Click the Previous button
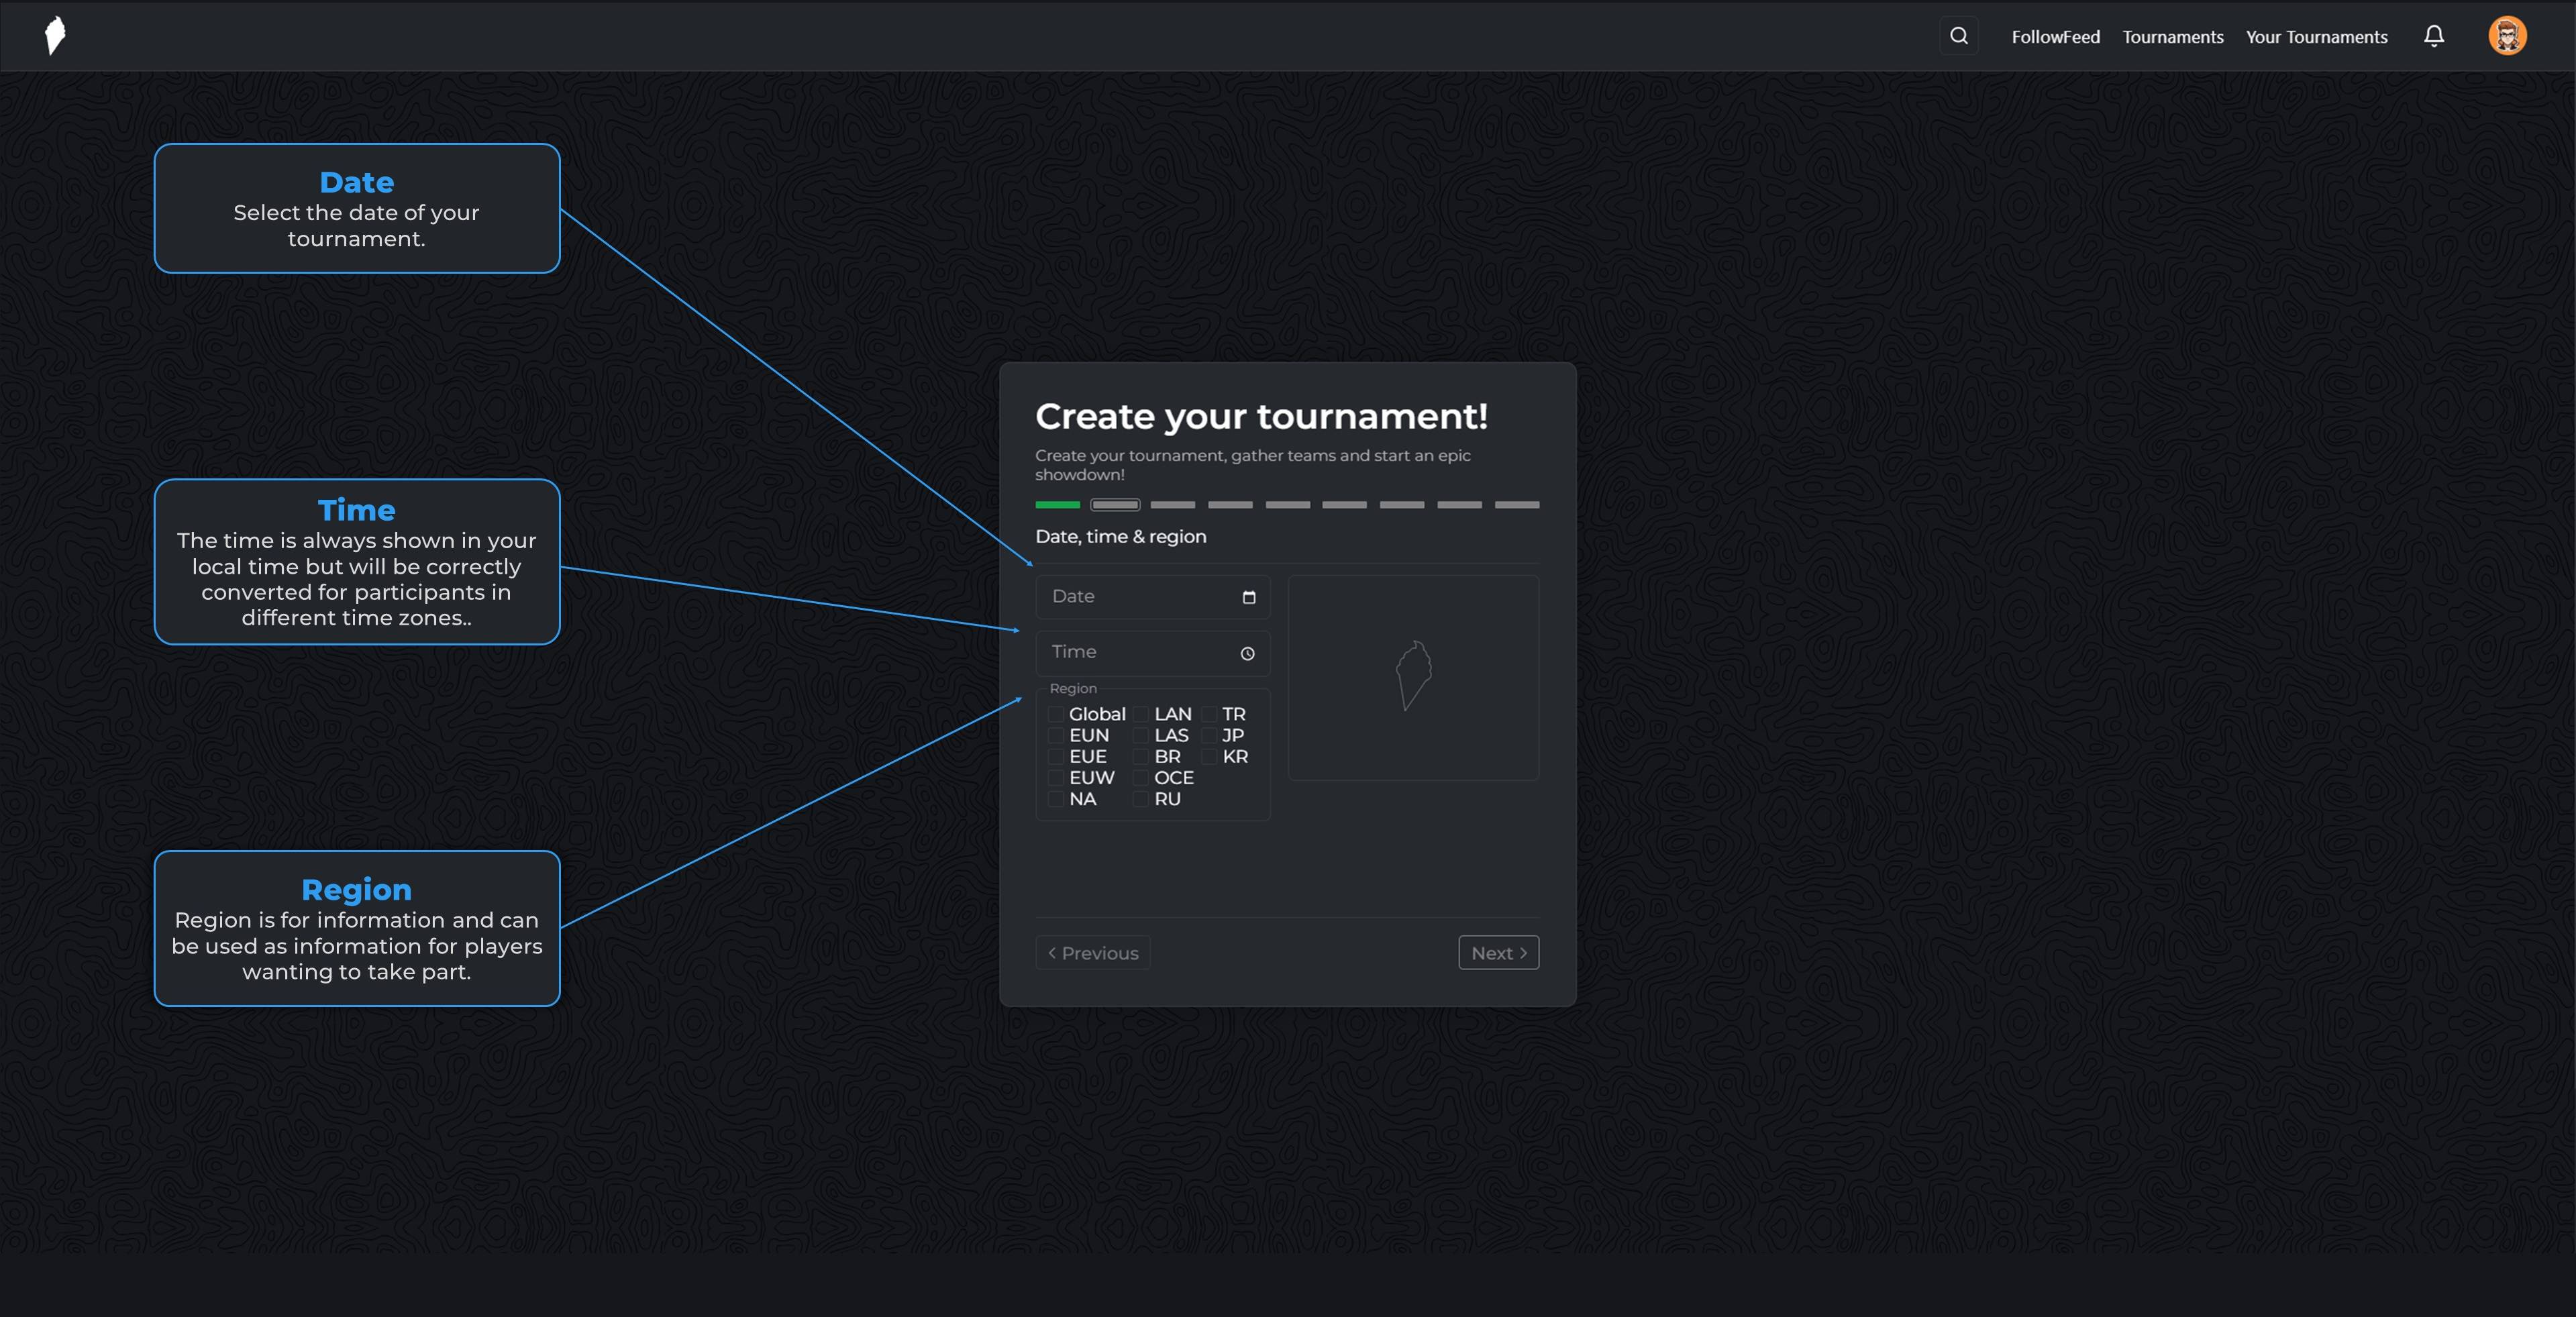This screenshot has height=1317, width=2576. (x=1092, y=952)
